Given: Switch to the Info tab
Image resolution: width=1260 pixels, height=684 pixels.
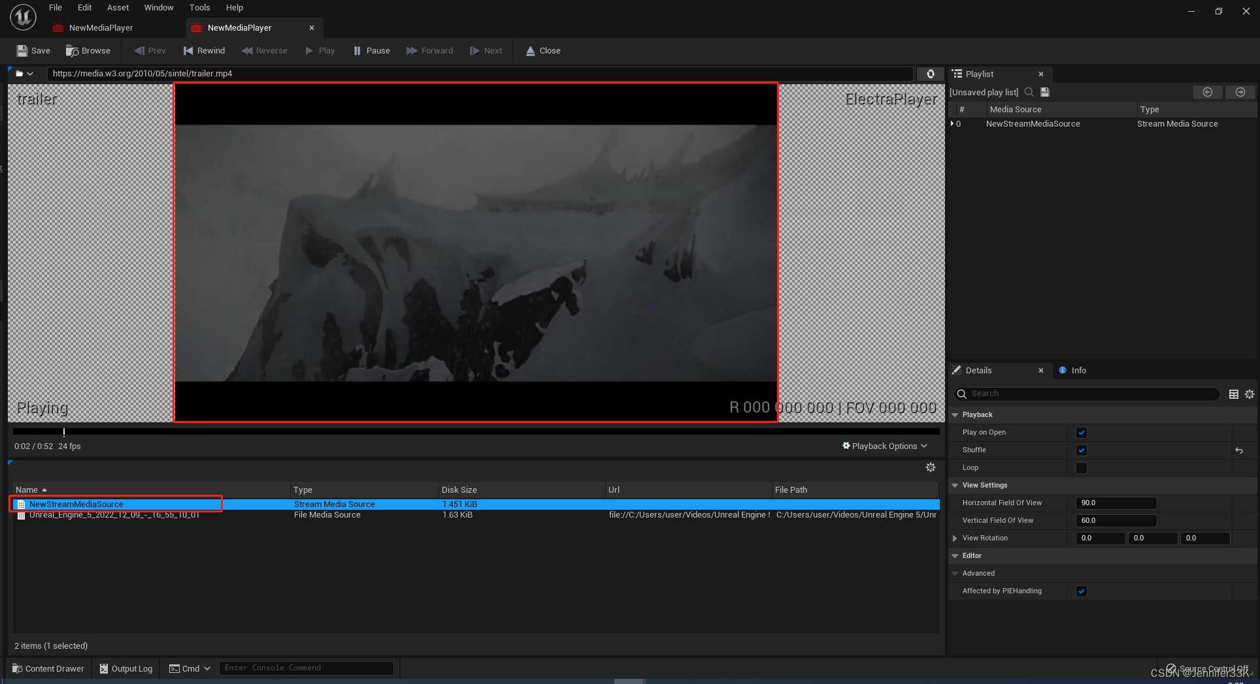Looking at the screenshot, I should (1077, 370).
